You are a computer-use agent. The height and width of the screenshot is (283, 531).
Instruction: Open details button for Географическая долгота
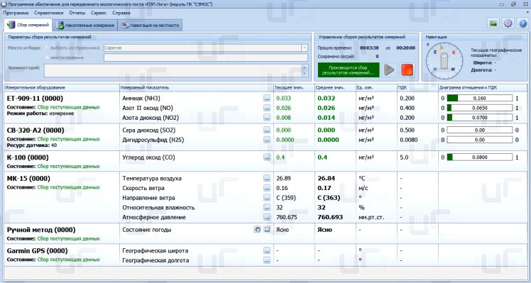click(x=267, y=261)
